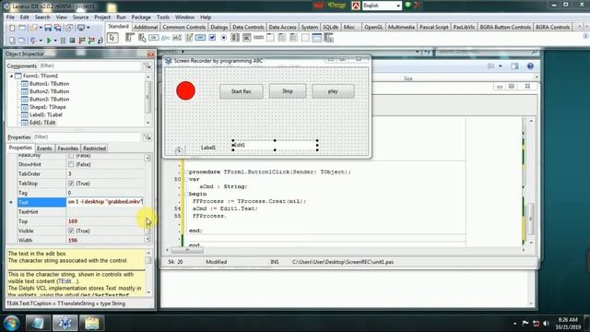Click the Components filter input field
Image resolution: width=590 pixels, height=332 pixels.
tap(89, 65)
